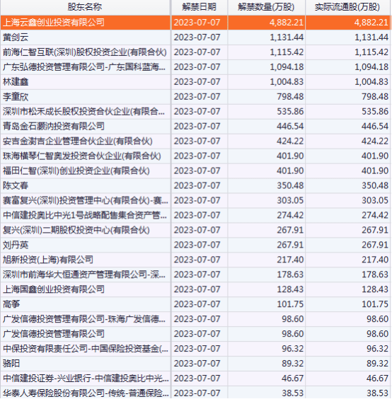Viewport: 392px width, 399px height.
Task: Click the 38.53 解禁数量 cell
Action: coord(266,393)
